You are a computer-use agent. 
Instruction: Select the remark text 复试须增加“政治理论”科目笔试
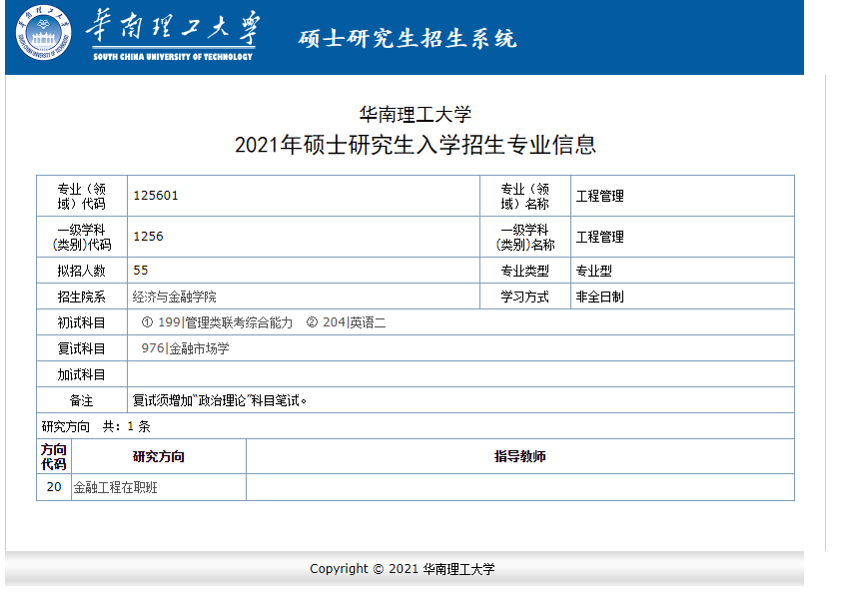[x=220, y=400]
